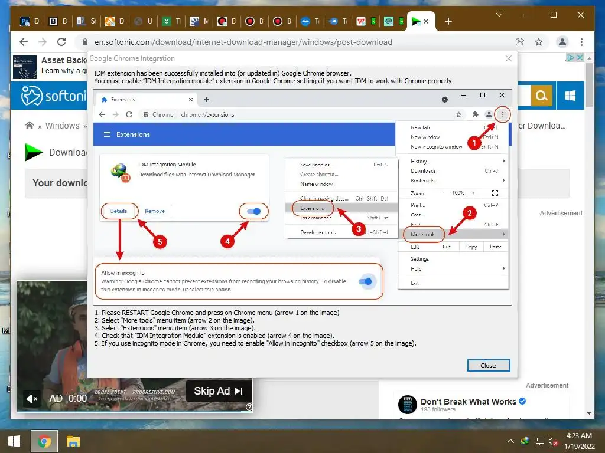View site info via the padlock icon

click(x=85, y=42)
